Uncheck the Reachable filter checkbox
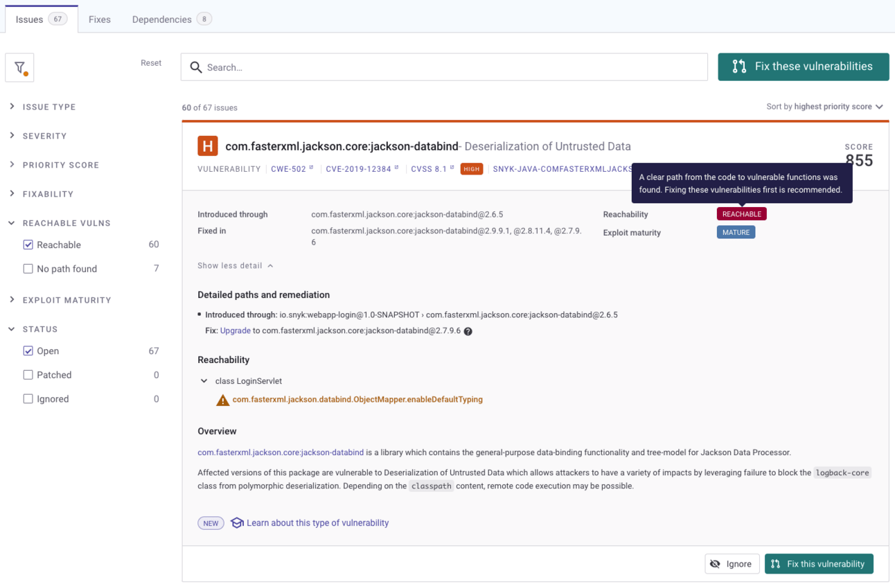This screenshot has width=895, height=584. pos(28,245)
